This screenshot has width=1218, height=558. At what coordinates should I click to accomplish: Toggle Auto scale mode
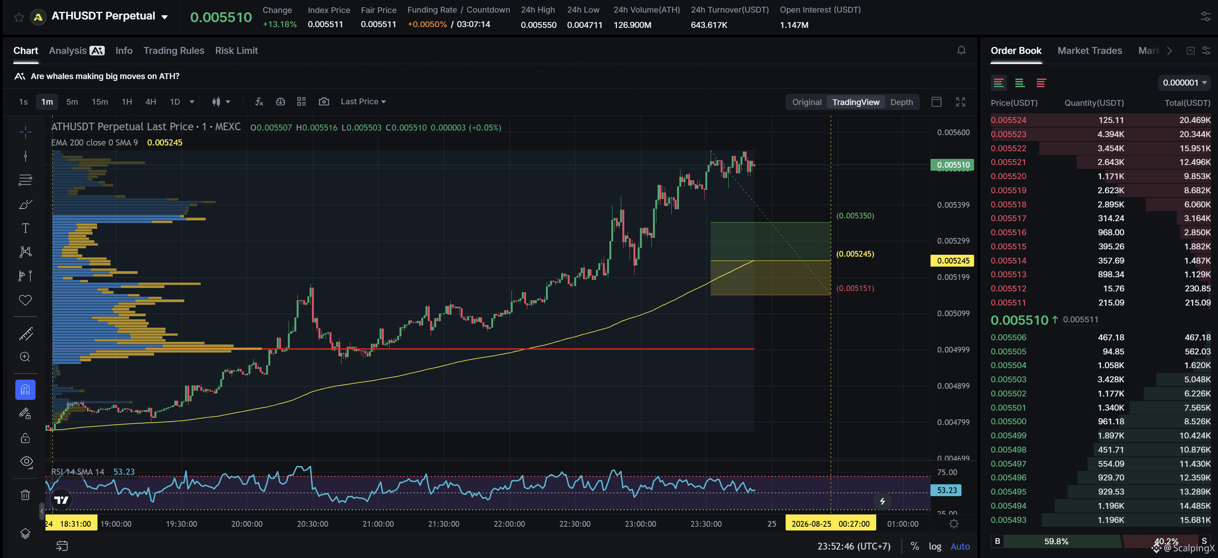(x=960, y=546)
